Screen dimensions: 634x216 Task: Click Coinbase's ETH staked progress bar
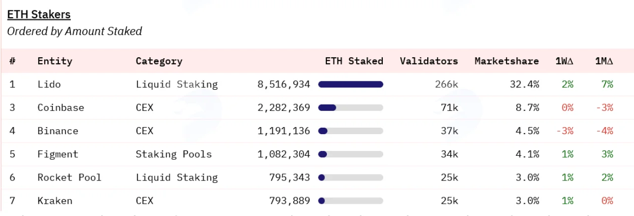click(351, 108)
